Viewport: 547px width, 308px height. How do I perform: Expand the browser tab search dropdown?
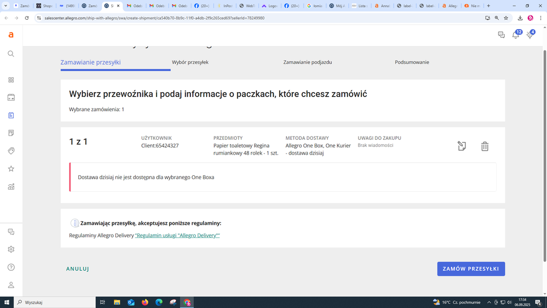pyautogui.click(x=5, y=6)
